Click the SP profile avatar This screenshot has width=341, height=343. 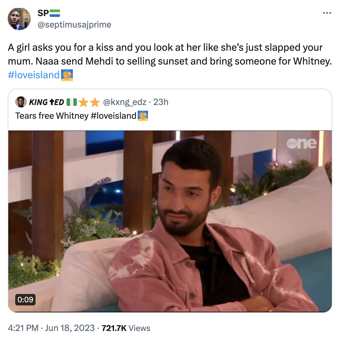pyautogui.click(x=19, y=19)
